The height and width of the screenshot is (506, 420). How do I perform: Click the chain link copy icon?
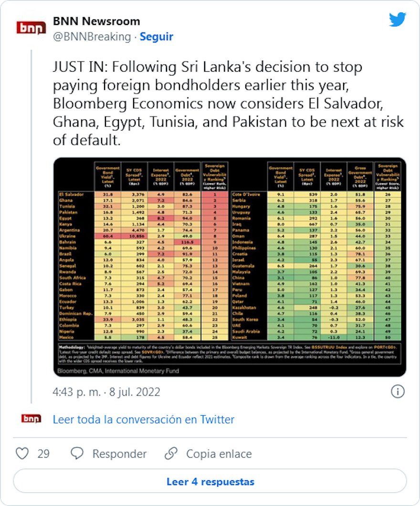(x=171, y=453)
